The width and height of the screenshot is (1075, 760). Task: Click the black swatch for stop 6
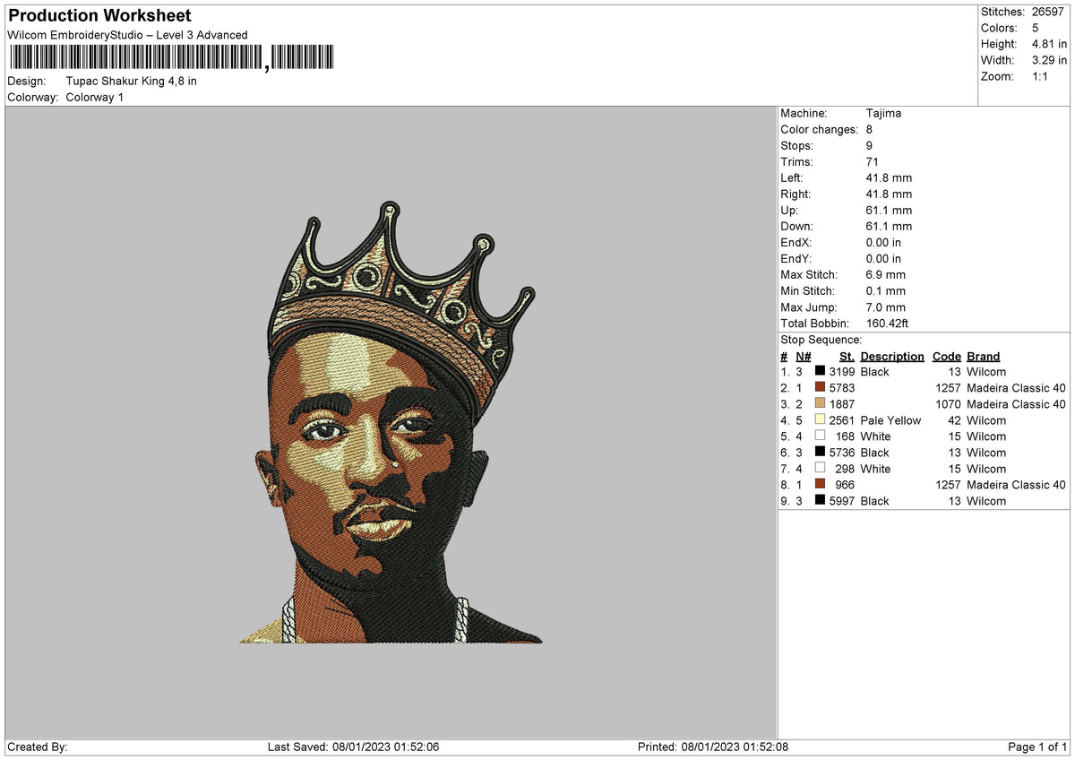[820, 452]
